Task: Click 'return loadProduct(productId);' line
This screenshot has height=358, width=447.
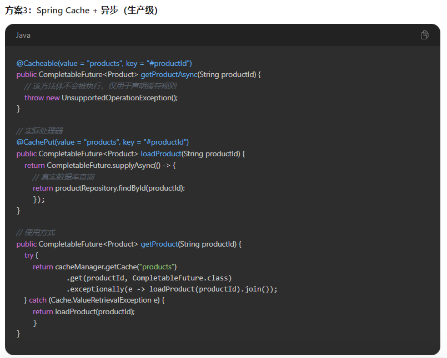Action: coord(84,312)
